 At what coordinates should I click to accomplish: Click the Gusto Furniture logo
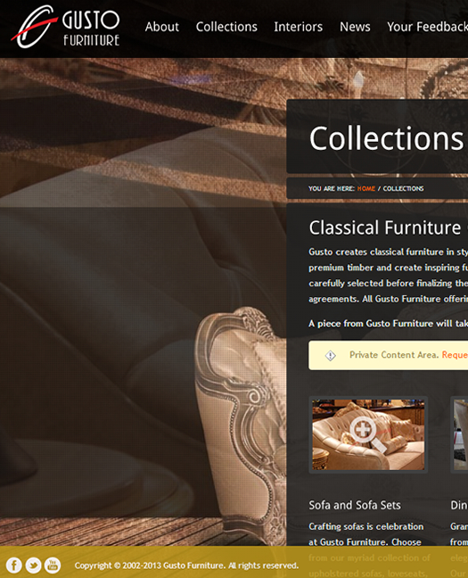(65, 27)
